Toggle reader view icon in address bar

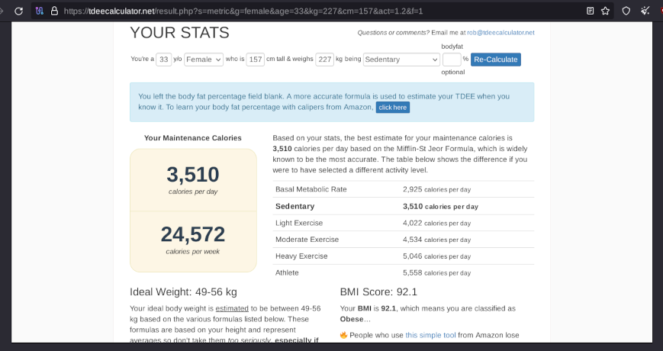[591, 11]
